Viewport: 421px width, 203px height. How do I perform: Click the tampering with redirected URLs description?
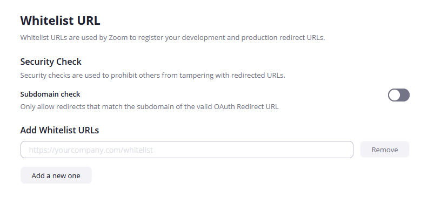[153, 76]
